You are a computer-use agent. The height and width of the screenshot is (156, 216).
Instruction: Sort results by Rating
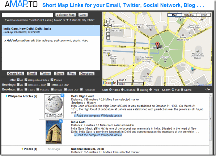pyautogui.click(x=138, y=90)
